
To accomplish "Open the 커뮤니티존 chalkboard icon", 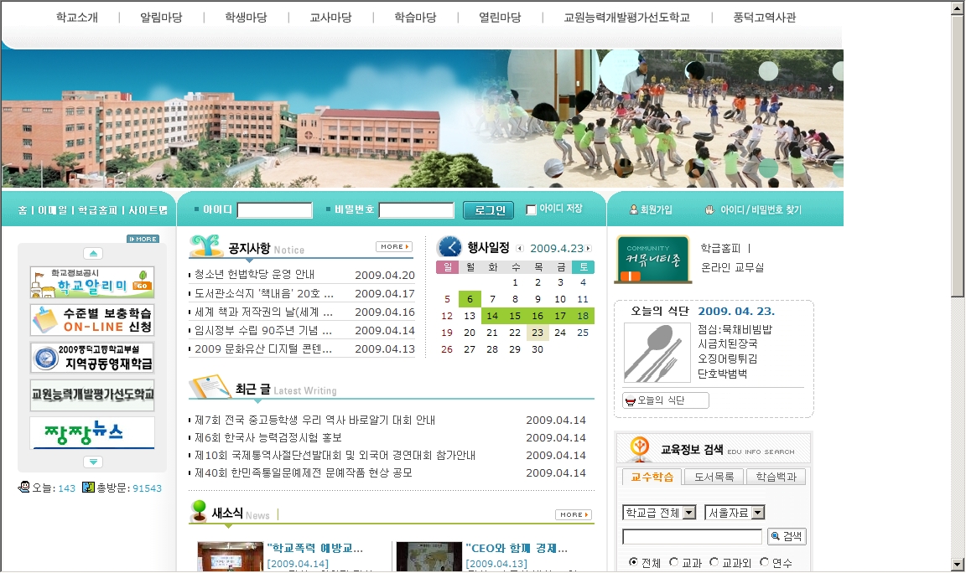I will (652, 260).
